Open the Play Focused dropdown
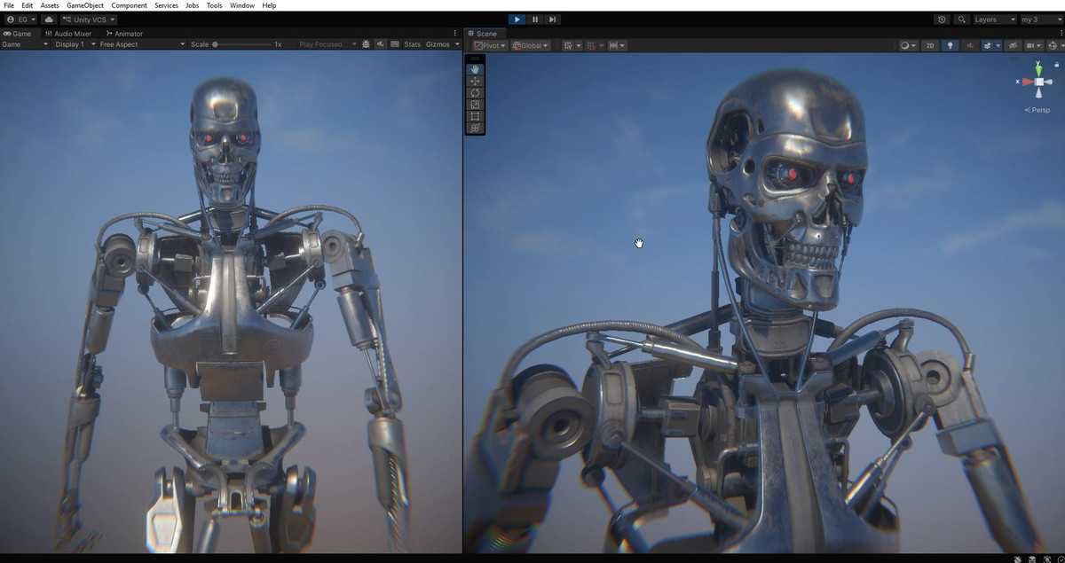The height and width of the screenshot is (563, 1065). (x=327, y=44)
